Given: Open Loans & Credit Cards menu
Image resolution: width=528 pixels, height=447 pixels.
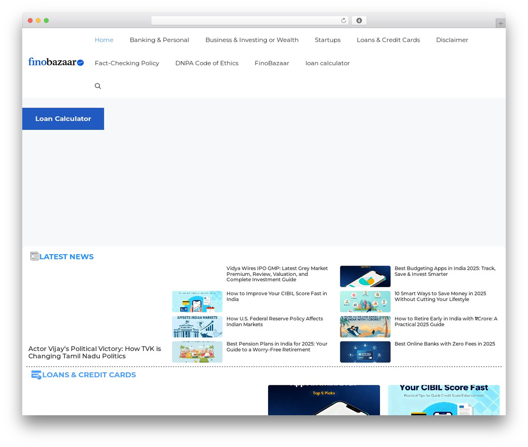Looking at the screenshot, I should (x=388, y=40).
